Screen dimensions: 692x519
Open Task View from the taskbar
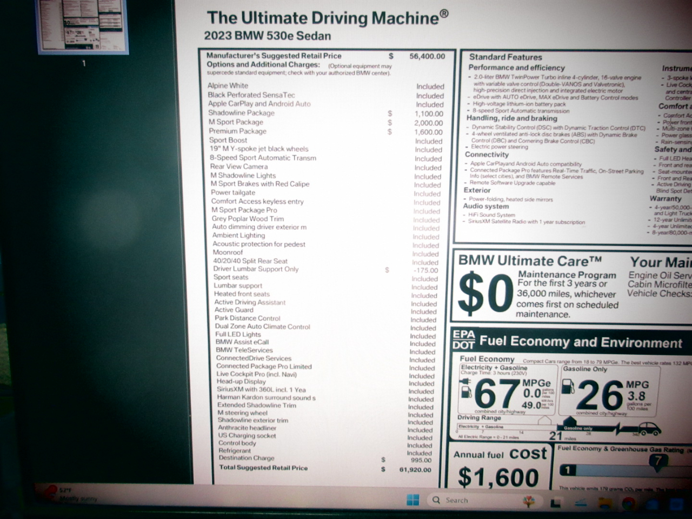pos(555,503)
